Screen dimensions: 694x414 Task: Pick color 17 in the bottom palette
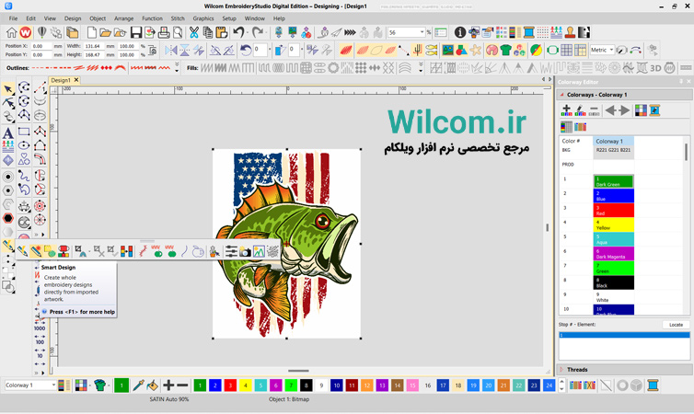click(443, 385)
